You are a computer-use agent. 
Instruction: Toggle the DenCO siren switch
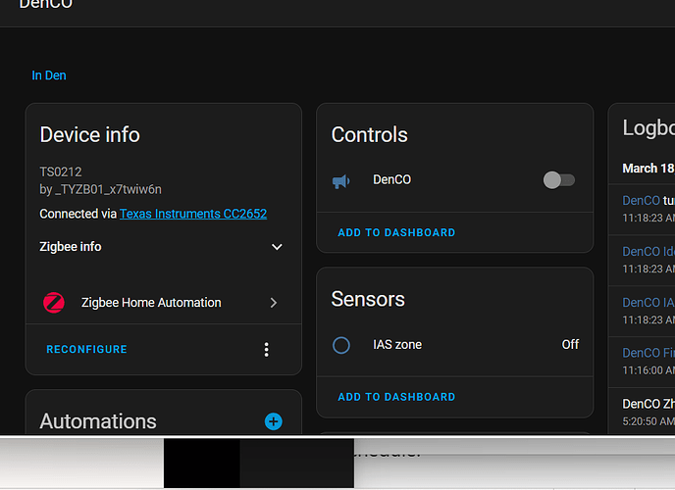(559, 180)
